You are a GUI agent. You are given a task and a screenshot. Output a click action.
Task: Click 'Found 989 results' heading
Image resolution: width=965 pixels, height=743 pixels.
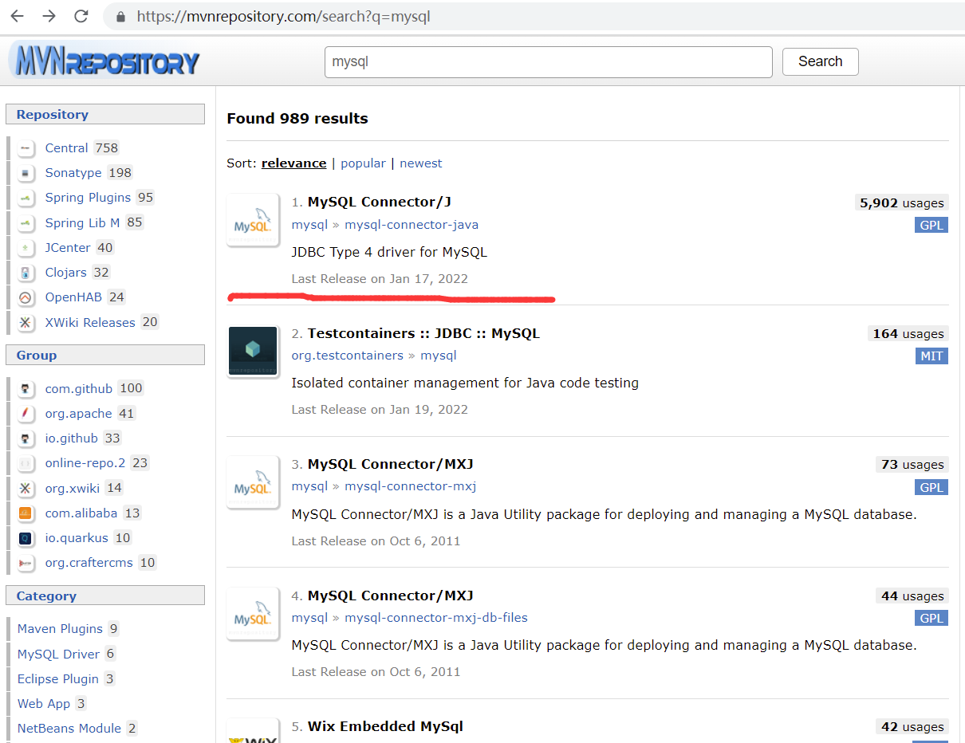(297, 119)
